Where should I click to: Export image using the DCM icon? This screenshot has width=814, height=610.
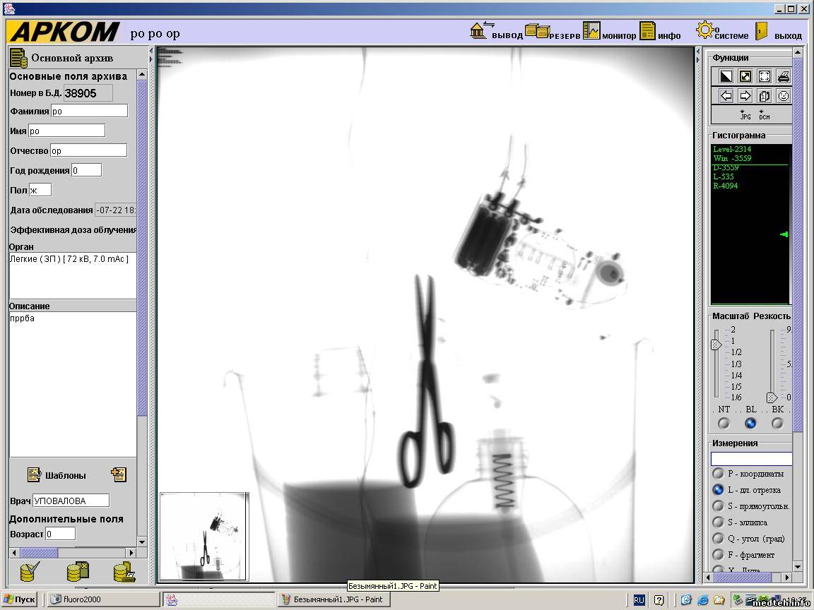coord(765,115)
